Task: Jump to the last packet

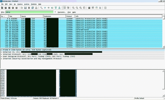Action: point(59,8)
